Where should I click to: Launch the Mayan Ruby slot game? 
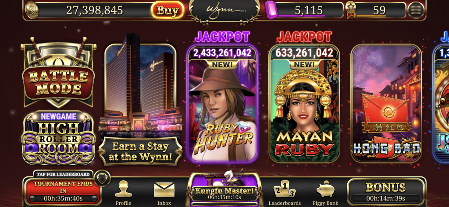[x=304, y=103]
